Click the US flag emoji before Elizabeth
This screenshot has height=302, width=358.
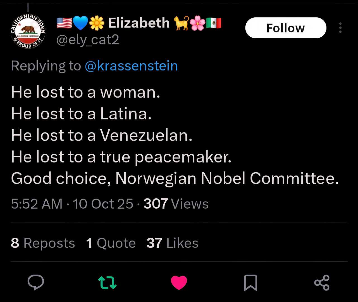[x=64, y=23]
